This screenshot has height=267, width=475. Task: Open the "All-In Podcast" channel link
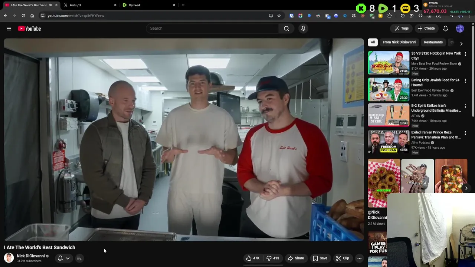tap(420, 143)
